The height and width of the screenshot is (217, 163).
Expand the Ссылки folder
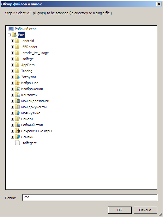tap(12, 137)
